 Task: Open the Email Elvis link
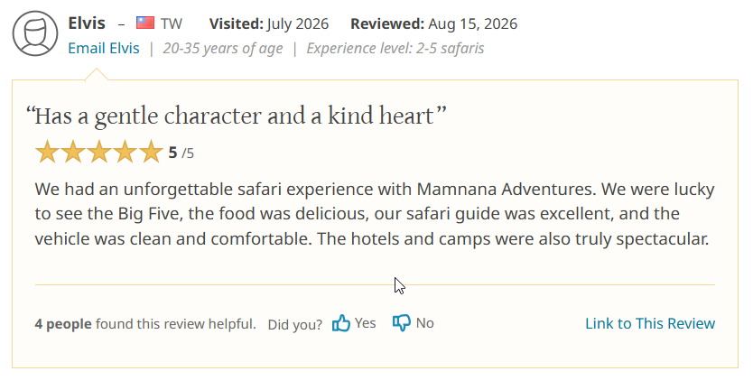point(104,48)
